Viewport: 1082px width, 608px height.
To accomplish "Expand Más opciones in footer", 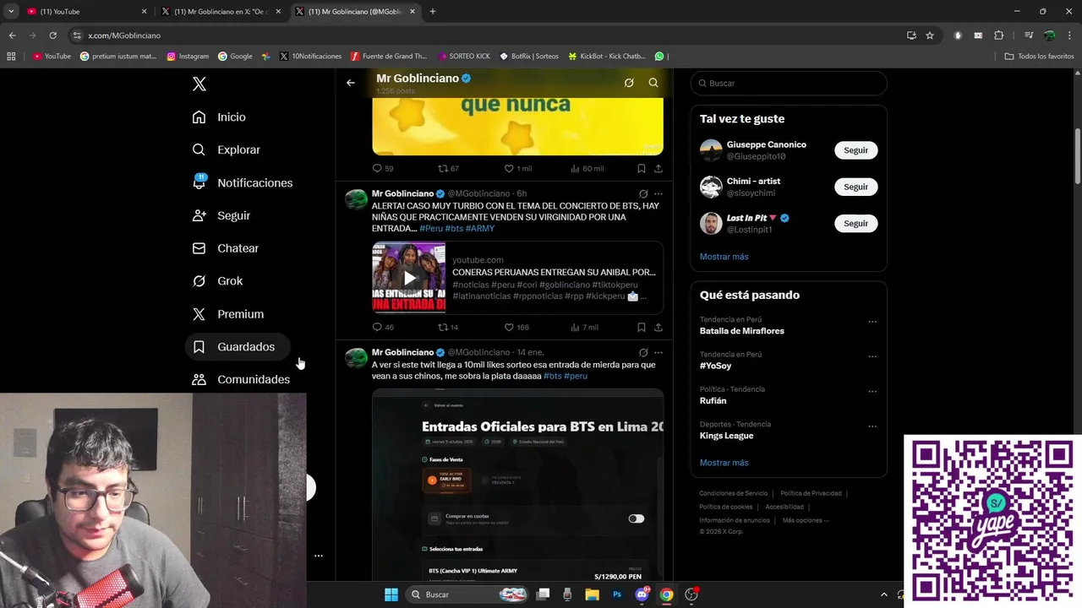I will 805,520.
